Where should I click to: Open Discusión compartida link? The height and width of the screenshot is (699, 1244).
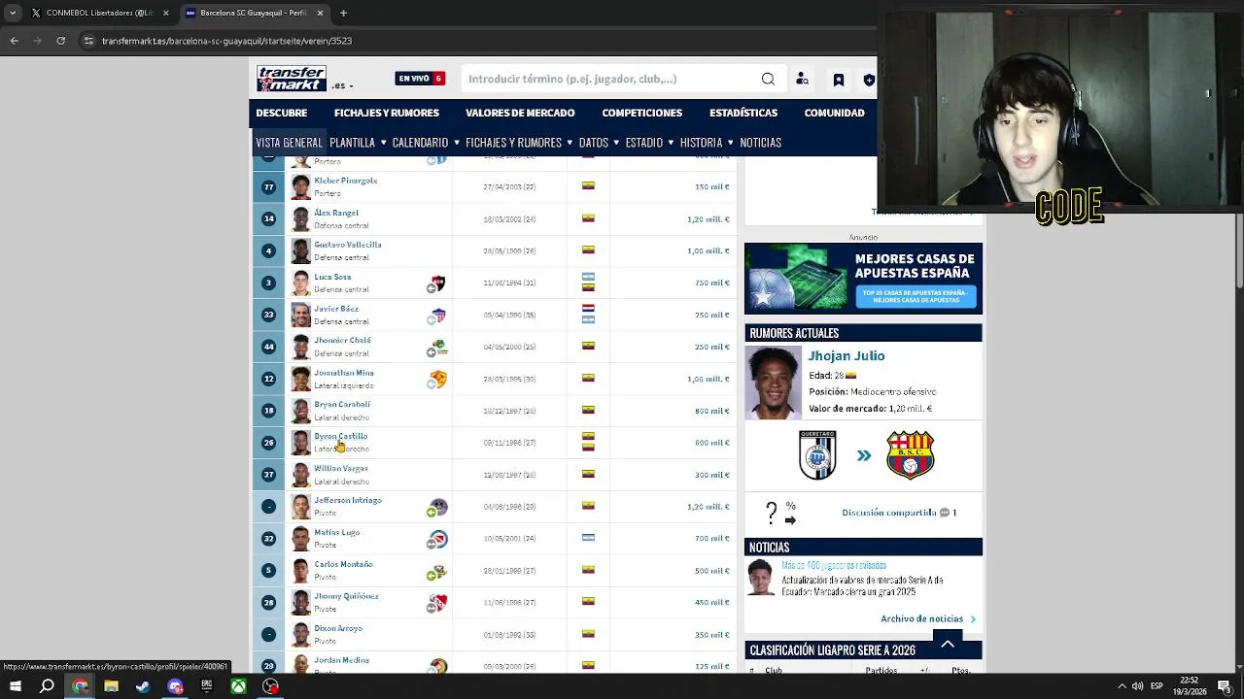click(x=889, y=513)
